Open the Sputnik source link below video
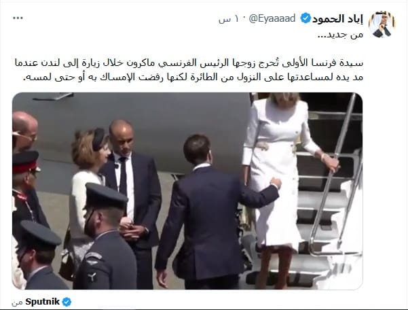 (42, 302)
